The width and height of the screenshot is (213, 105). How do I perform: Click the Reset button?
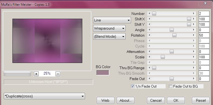click(x=201, y=100)
